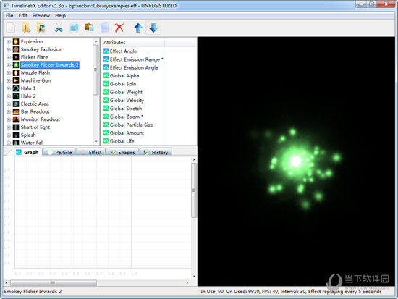Click the Global Life graph icon
The image size is (398, 299).
[106, 140]
